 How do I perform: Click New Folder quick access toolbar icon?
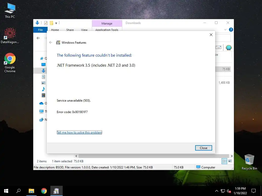[x=51, y=23]
